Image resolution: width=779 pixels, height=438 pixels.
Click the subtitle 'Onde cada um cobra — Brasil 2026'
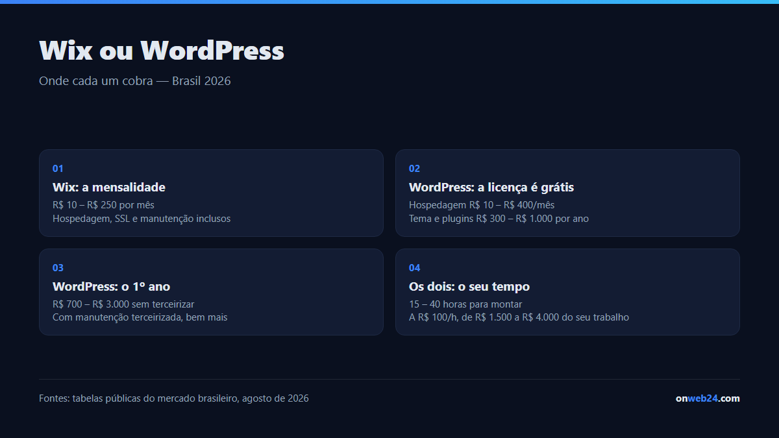point(135,81)
